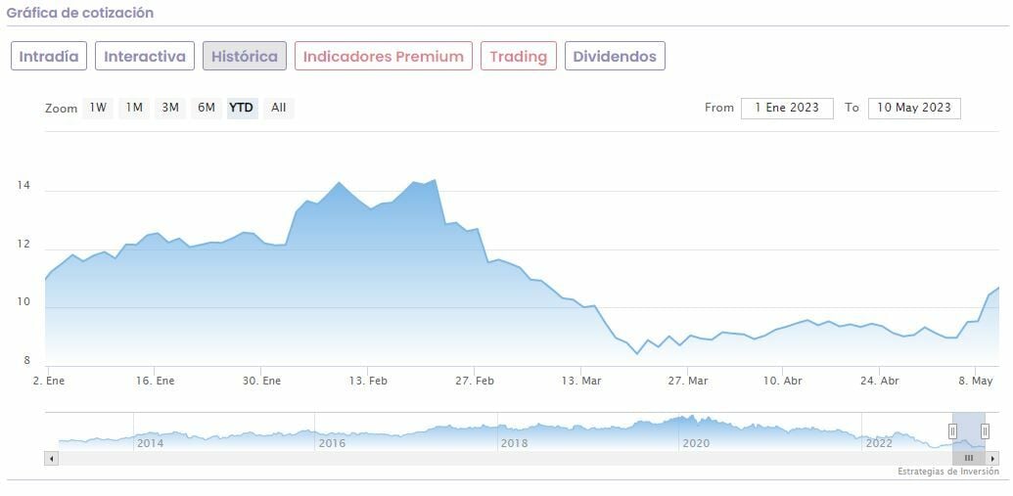Image resolution: width=1013 pixels, height=496 pixels.
Task: Switch to the Interactiva tab
Action: coord(145,56)
